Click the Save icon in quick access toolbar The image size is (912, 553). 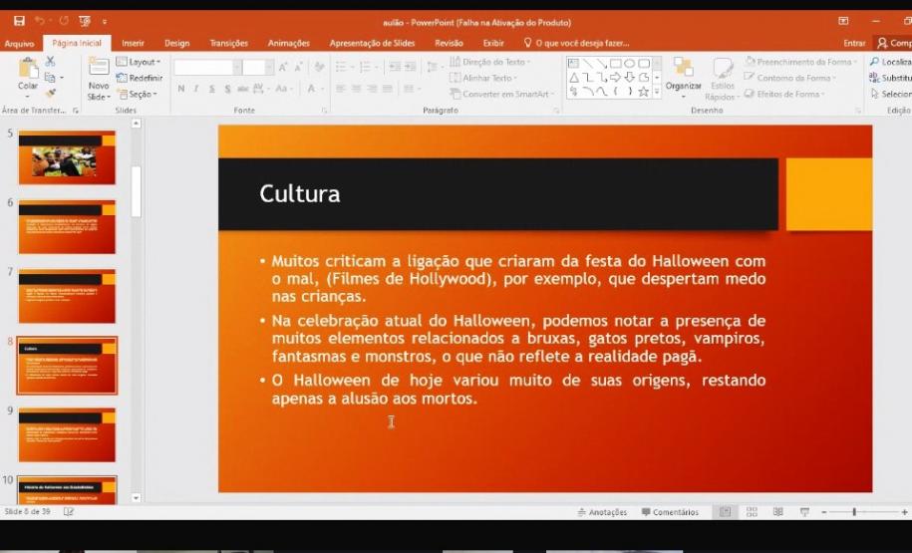pos(19,21)
